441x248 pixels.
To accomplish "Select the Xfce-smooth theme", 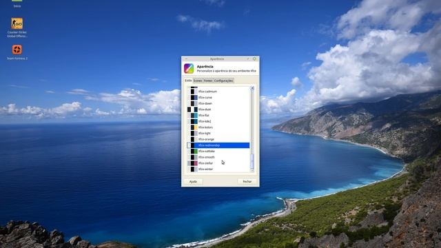I will coord(218,157).
